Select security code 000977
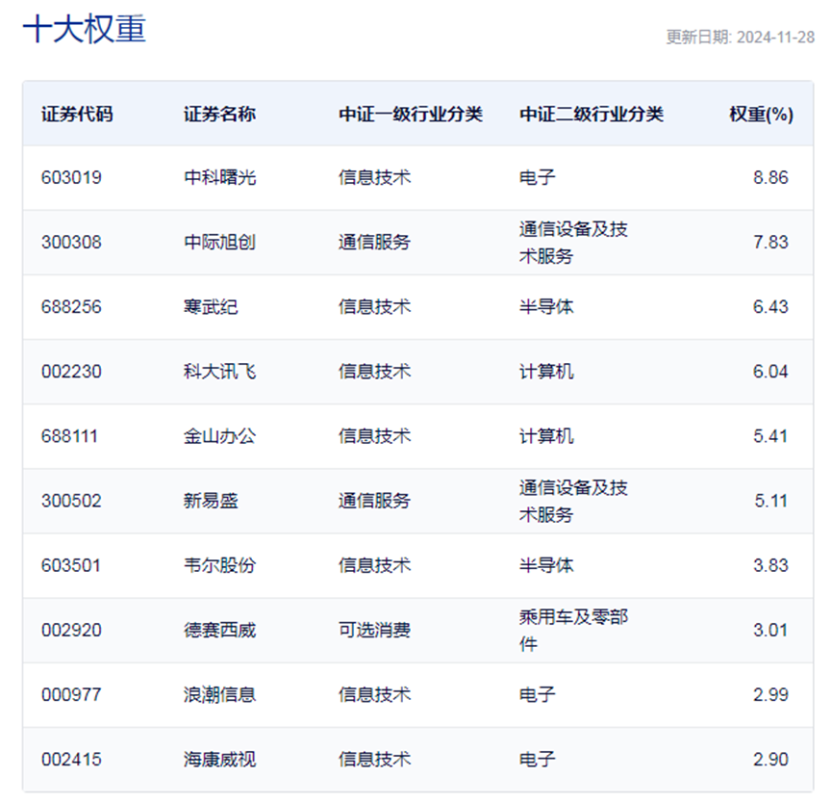Screen dimensions: 831x803 [x=71, y=695]
